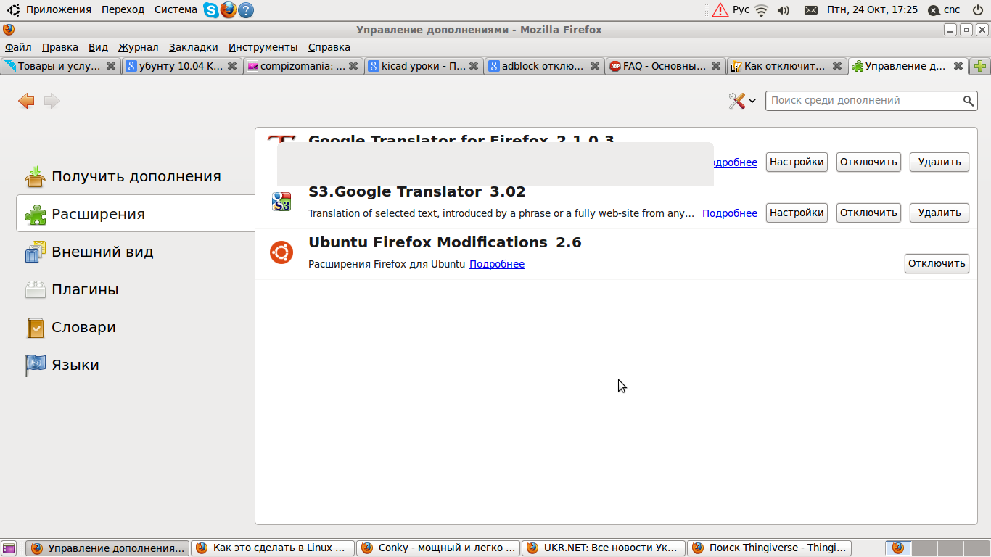Close the Управление дополнениями tab
Image resolution: width=991 pixels, height=557 pixels.
pyautogui.click(x=958, y=66)
